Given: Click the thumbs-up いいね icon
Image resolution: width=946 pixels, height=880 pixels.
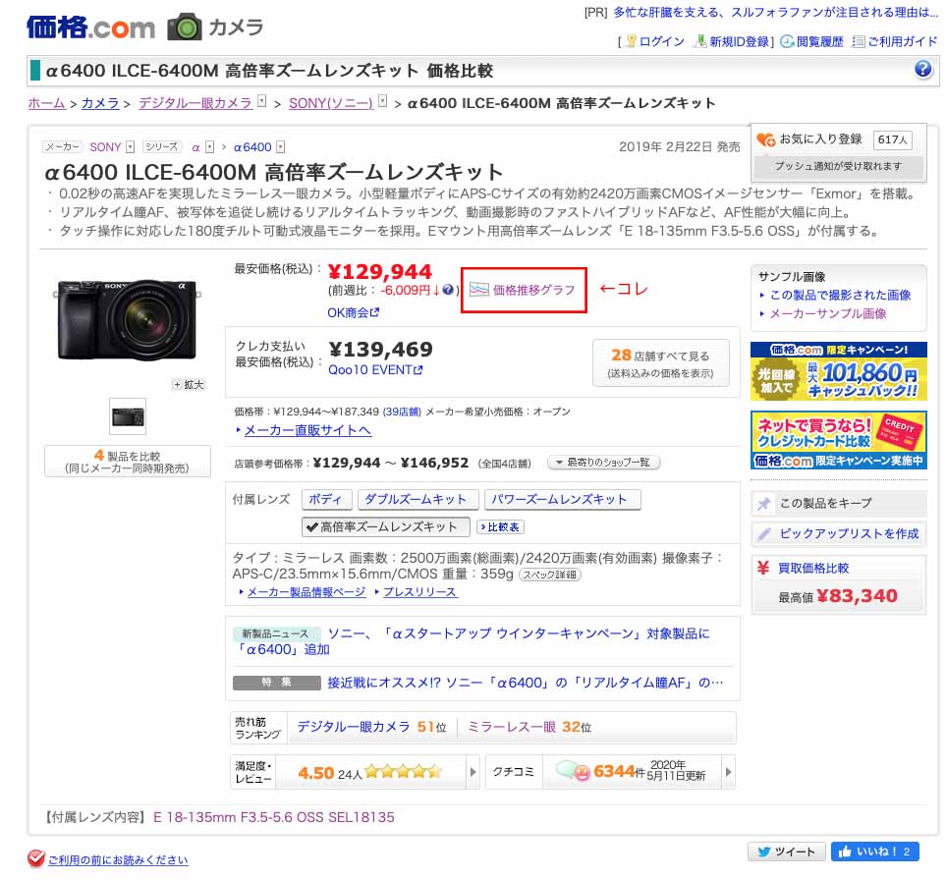Looking at the screenshot, I should click(x=845, y=852).
